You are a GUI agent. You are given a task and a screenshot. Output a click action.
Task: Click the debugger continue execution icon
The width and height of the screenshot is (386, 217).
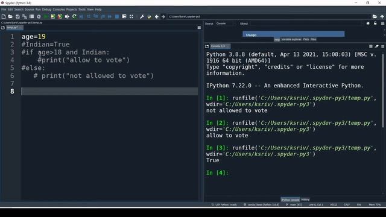[110, 16]
